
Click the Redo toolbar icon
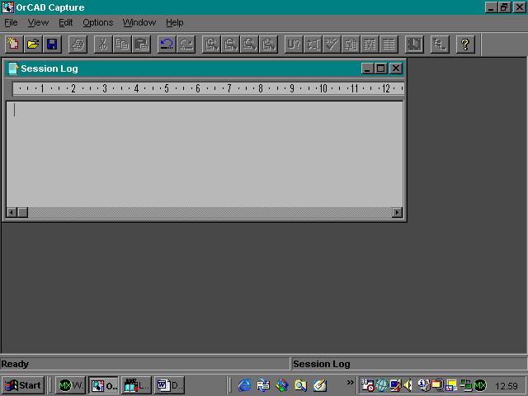(x=186, y=44)
